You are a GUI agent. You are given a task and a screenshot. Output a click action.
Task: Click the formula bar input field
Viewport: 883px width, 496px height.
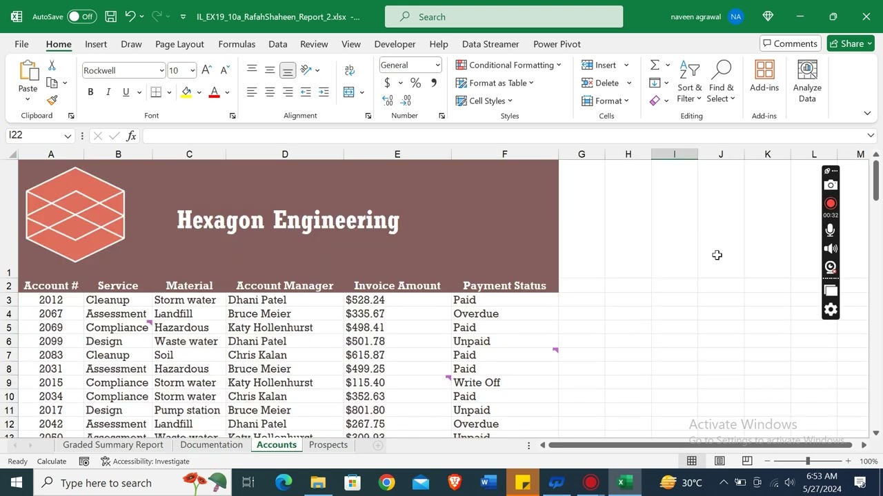coord(502,136)
